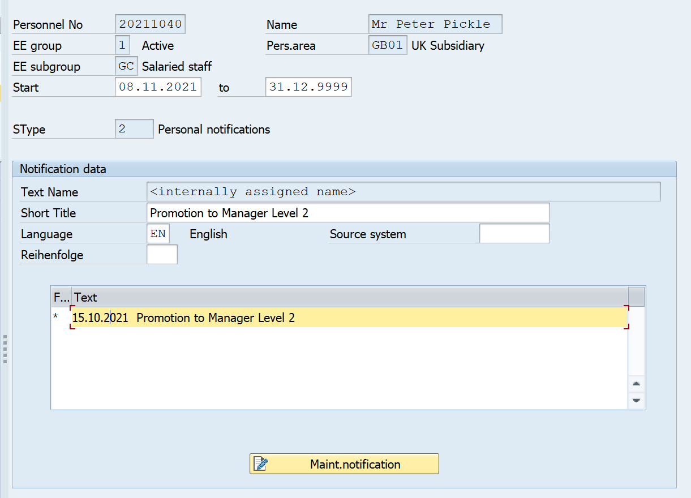691x498 pixels.
Task: Open the table settings button above the scrollbar
Action: pyautogui.click(x=637, y=297)
